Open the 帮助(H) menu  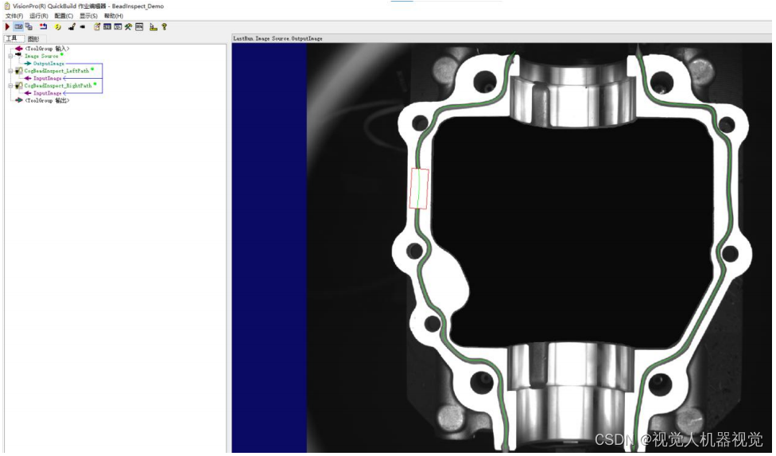pyautogui.click(x=114, y=16)
